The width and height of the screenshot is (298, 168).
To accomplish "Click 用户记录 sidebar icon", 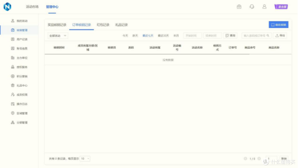I will coord(13,39).
